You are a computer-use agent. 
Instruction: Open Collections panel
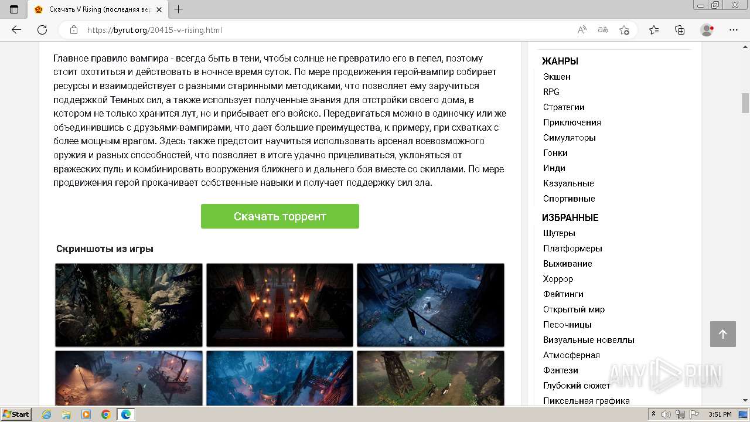[680, 30]
